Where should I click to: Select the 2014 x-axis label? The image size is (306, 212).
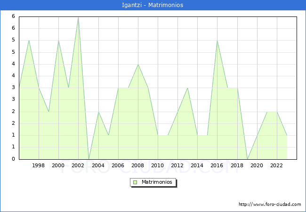(197, 165)
